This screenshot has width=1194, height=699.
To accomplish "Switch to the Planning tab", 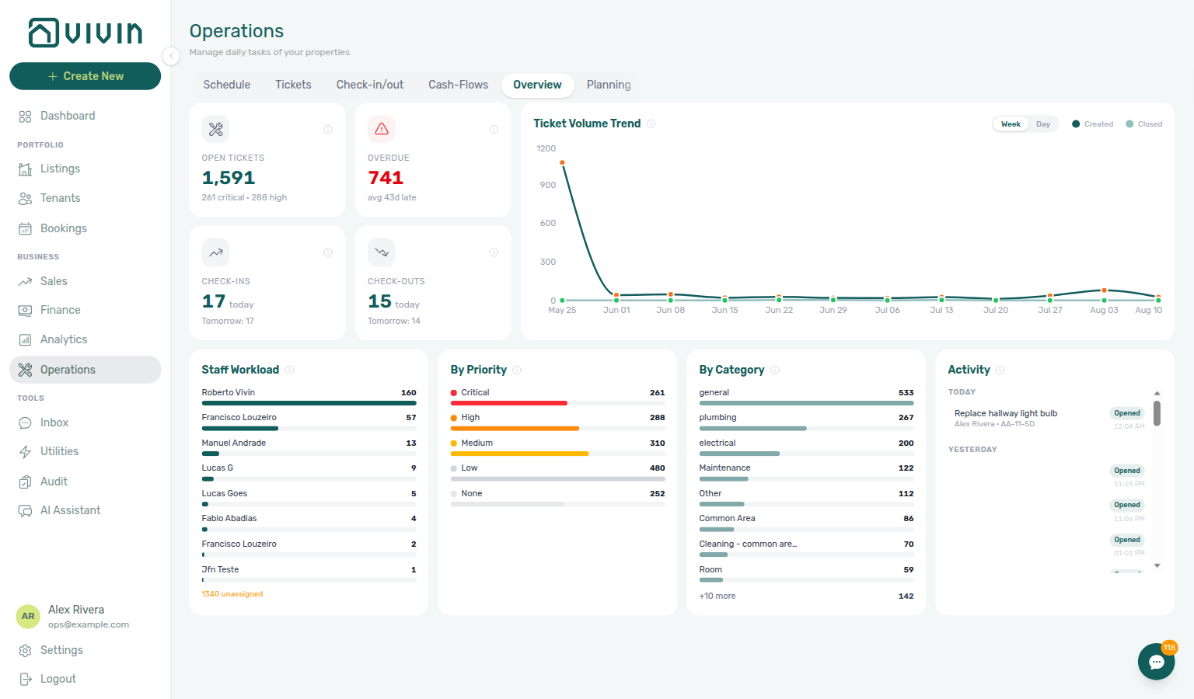I will tap(609, 85).
